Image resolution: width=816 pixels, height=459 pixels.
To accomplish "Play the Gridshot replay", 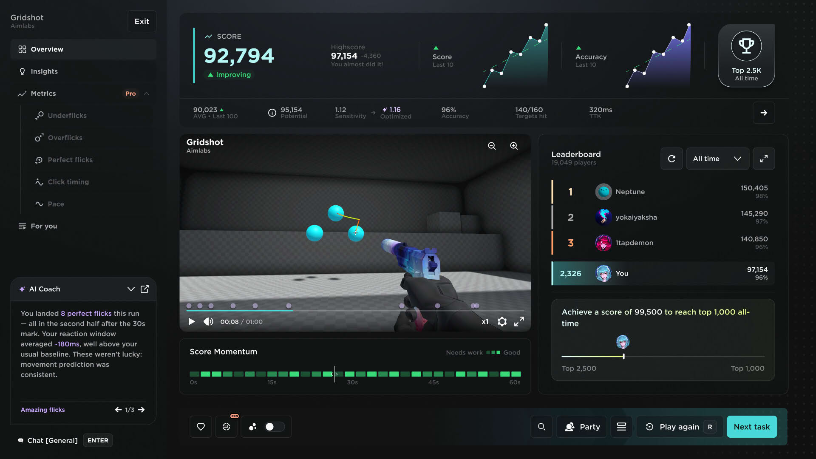I will point(191,322).
